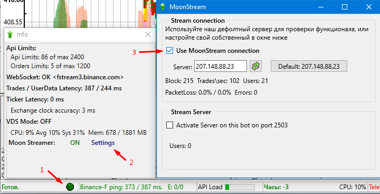The width and height of the screenshot is (380, 194).
Task: Click the CPU: 10% status indicator
Action: click(353, 187)
